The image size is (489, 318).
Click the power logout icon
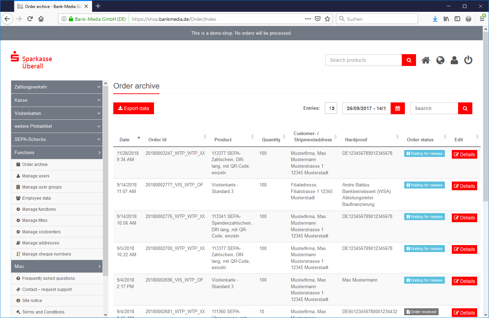coord(468,60)
